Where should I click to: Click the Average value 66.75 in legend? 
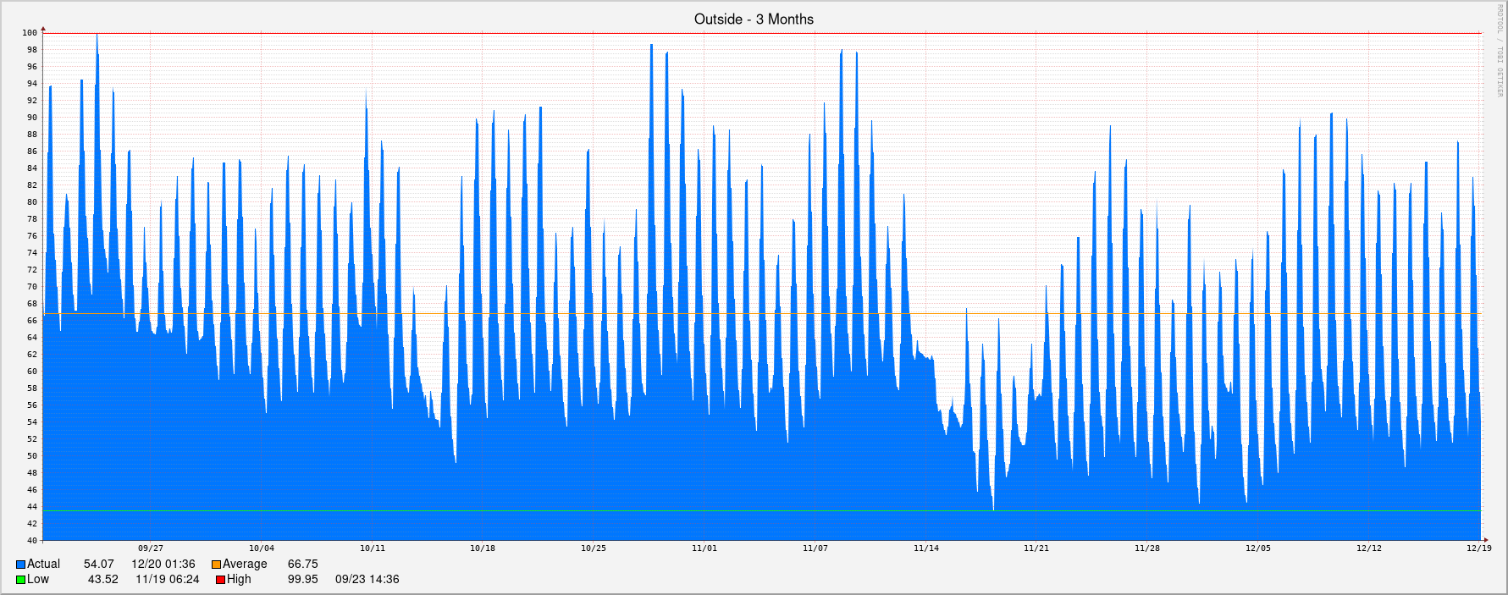[x=302, y=565]
